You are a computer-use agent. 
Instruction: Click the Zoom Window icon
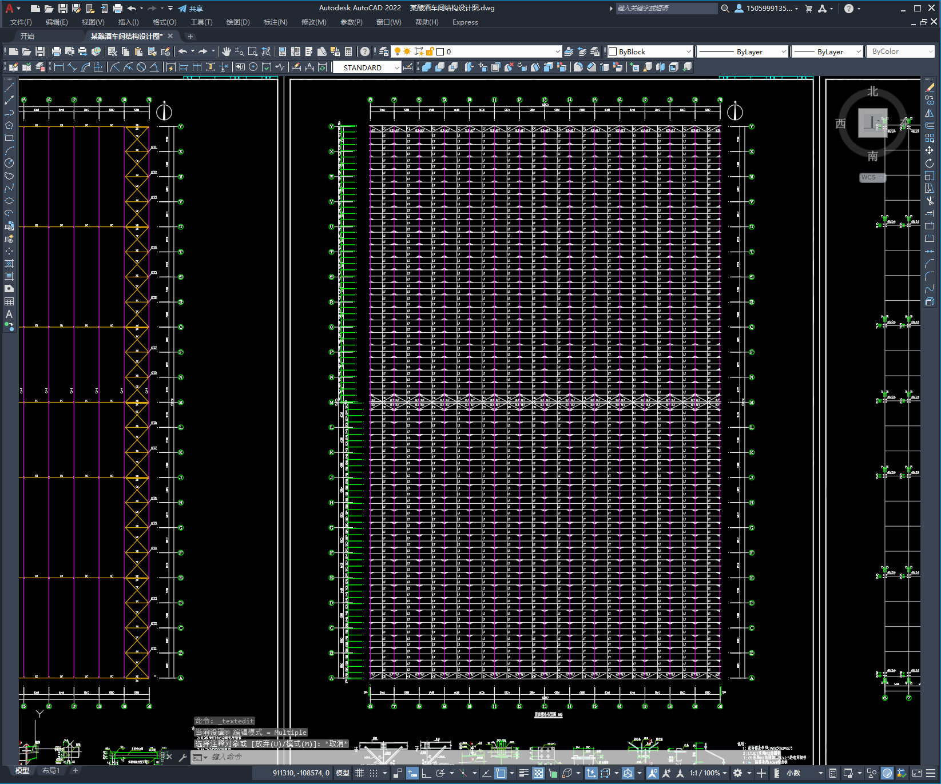point(252,51)
